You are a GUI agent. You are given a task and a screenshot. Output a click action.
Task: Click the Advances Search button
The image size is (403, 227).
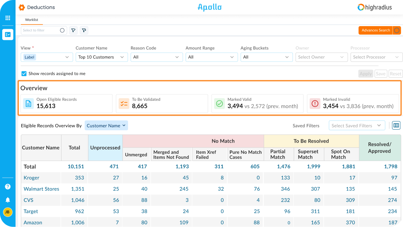click(375, 30)
